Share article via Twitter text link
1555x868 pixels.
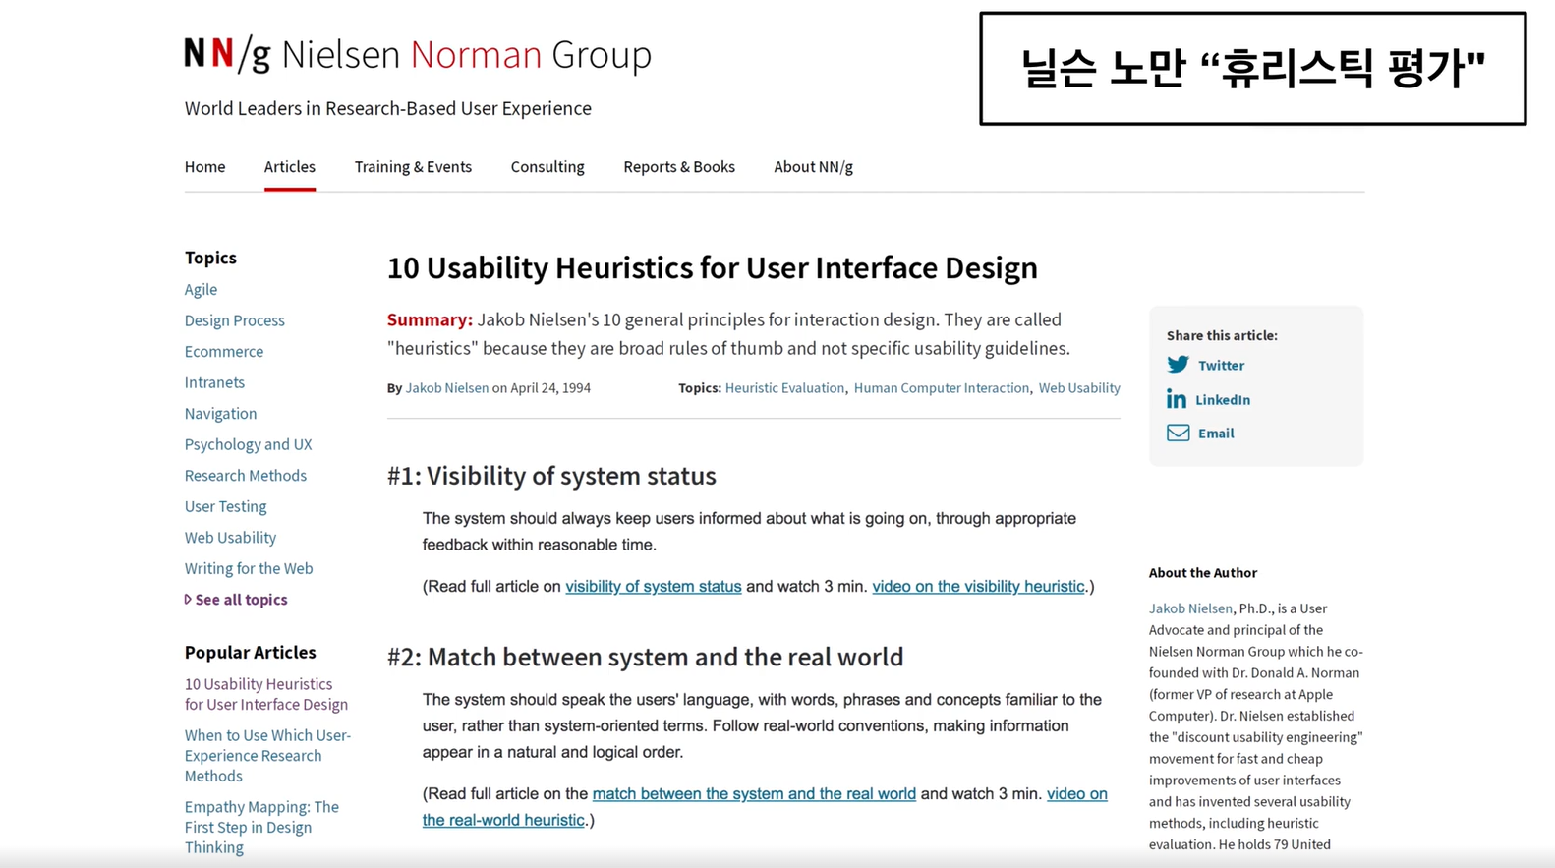[x=1221, y=365]
